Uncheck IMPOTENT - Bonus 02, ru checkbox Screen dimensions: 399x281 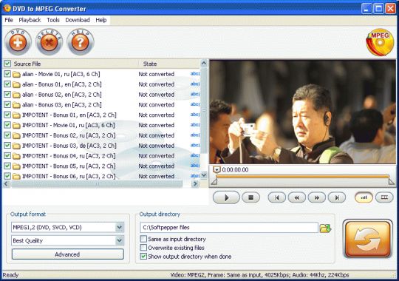click(7, 135)
